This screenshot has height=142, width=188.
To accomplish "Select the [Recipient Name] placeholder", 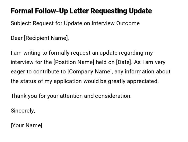I will tap(46, 38).
